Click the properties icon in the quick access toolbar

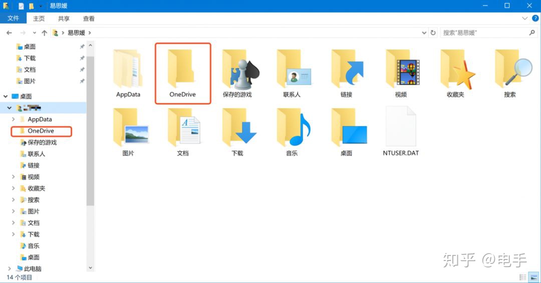click(x=22, y=6)
